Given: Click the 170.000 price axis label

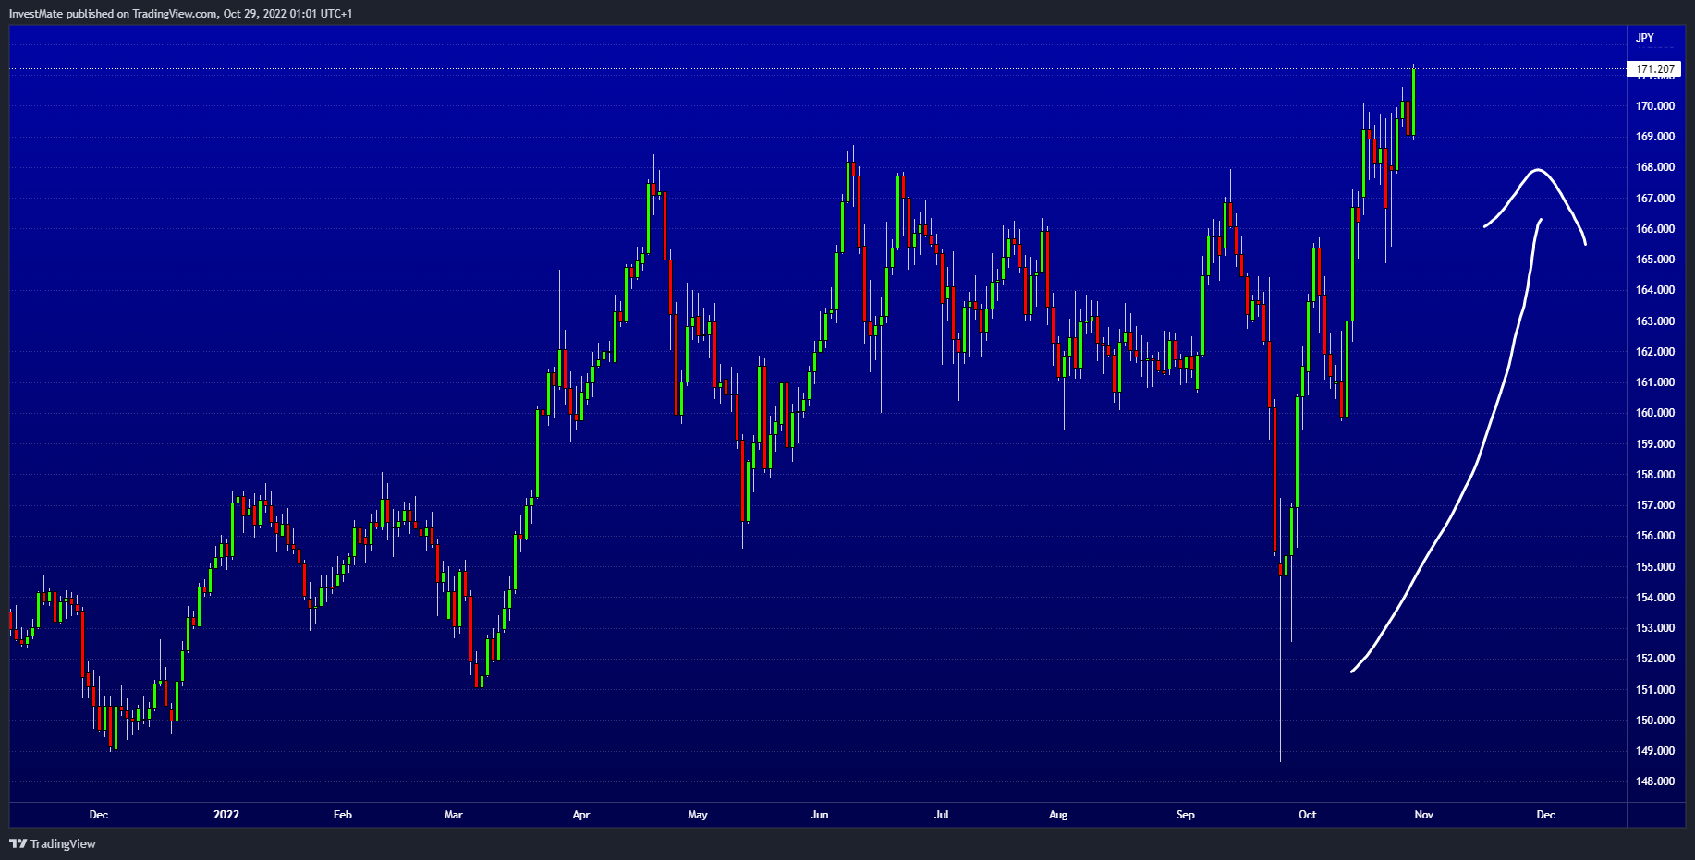Looking at the screenshot, I should [x=1655, y=106].
